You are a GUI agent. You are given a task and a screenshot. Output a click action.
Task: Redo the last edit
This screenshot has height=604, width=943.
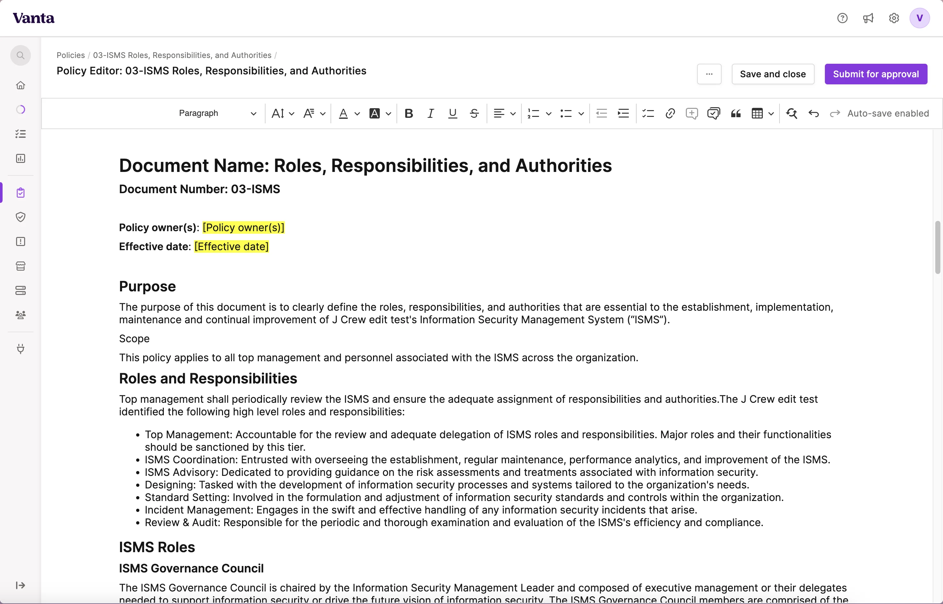[835, 113]
